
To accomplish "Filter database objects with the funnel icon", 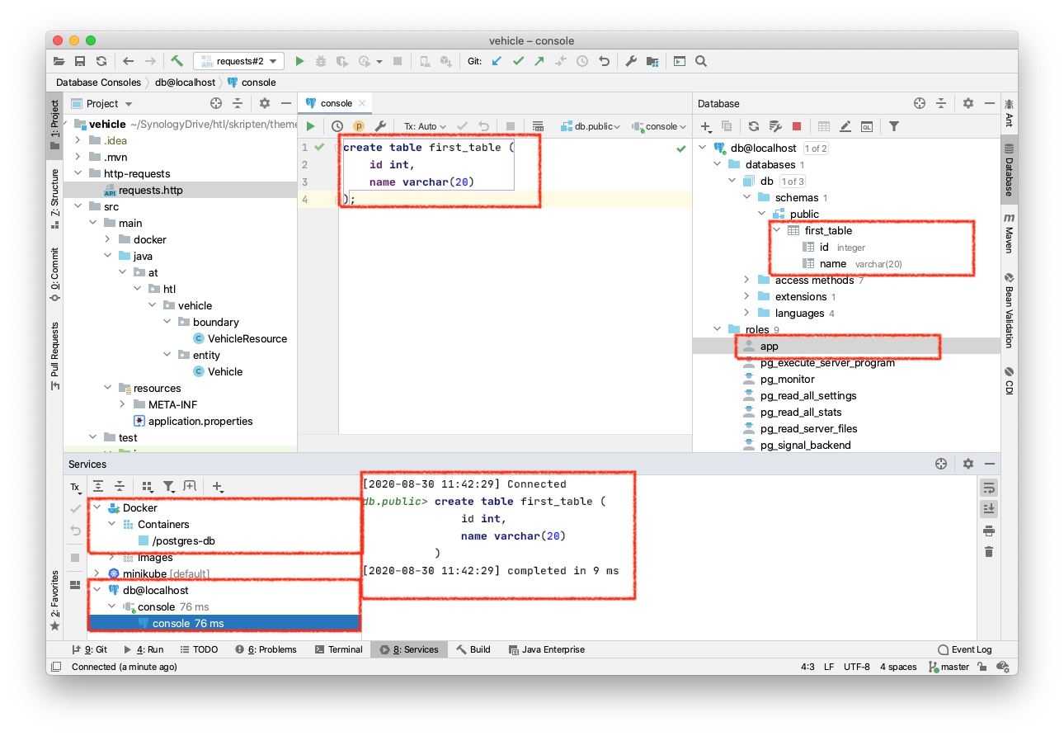I will (894, 126).
